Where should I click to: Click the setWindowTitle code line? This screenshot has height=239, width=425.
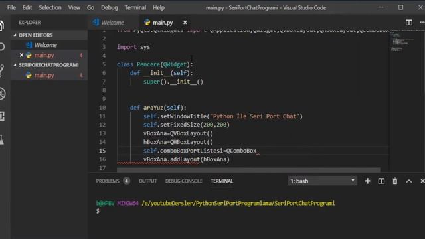click(223, 116)
